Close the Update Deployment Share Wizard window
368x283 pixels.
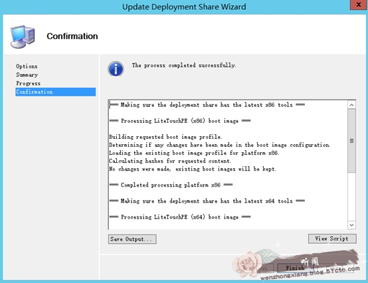pyautogui.click(x=359, y=5)
